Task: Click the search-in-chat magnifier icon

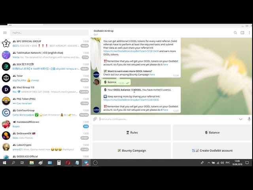Action: pos(235,32)
